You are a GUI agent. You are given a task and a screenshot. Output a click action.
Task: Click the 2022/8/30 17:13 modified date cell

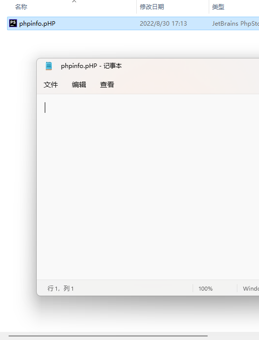click(163, 23)
